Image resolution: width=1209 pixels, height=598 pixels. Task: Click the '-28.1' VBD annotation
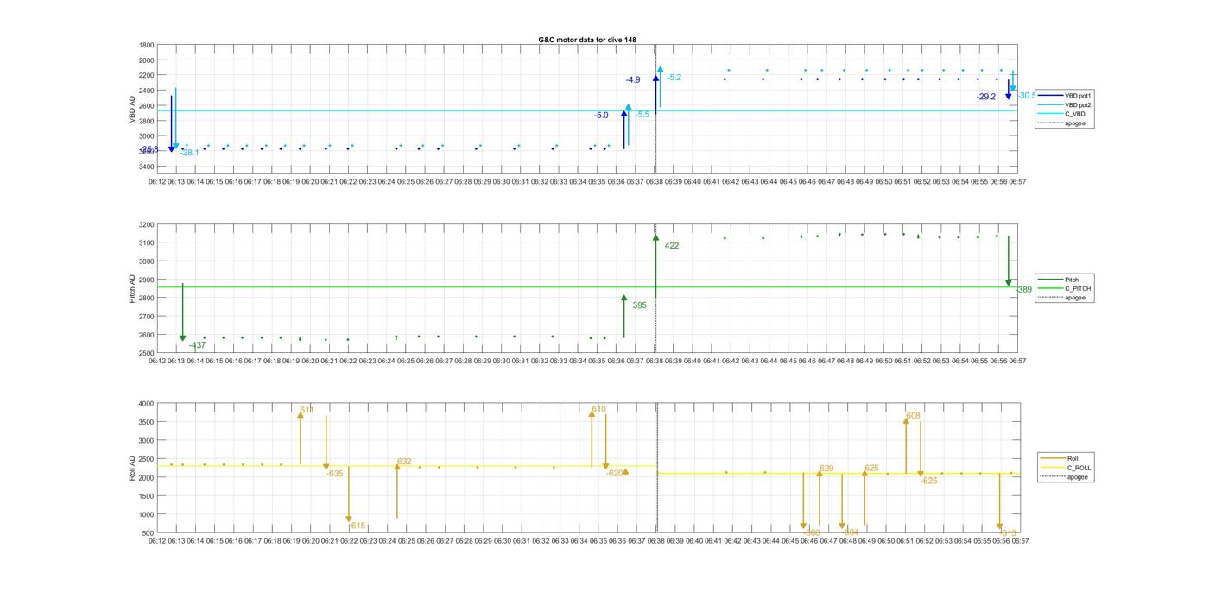click(190, 153)
